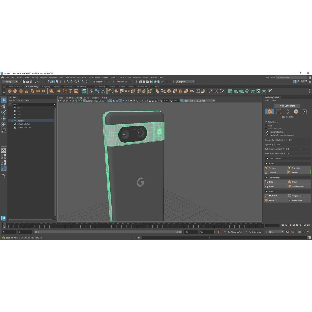Toggle the loop playback control
This screenshot has width=312, height=312.
pos(287,232)
